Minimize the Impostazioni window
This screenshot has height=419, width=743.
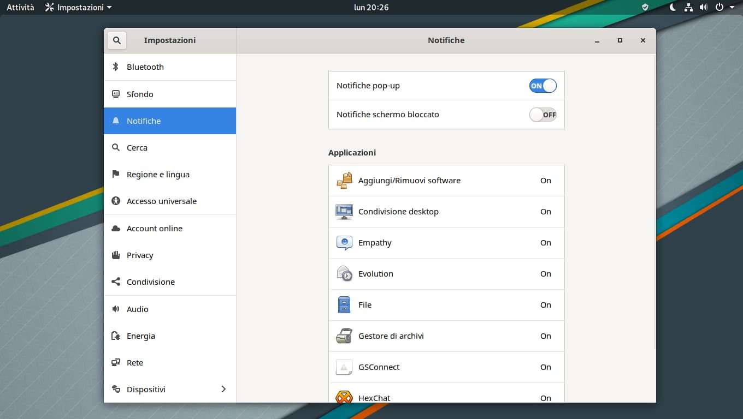point(597,40)
